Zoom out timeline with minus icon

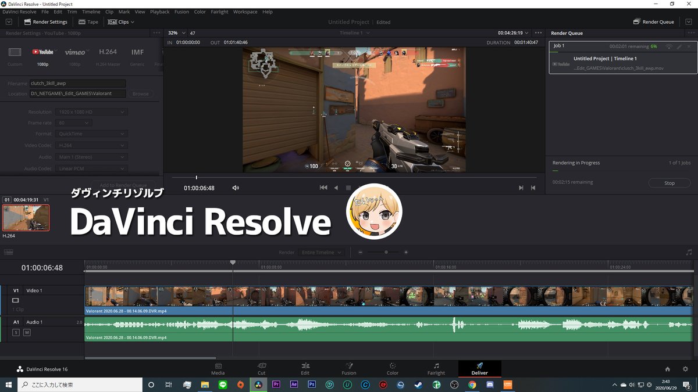[360, 252]
